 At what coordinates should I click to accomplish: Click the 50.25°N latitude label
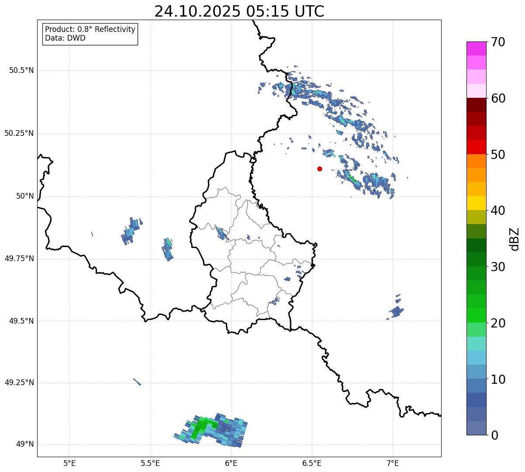19,133
